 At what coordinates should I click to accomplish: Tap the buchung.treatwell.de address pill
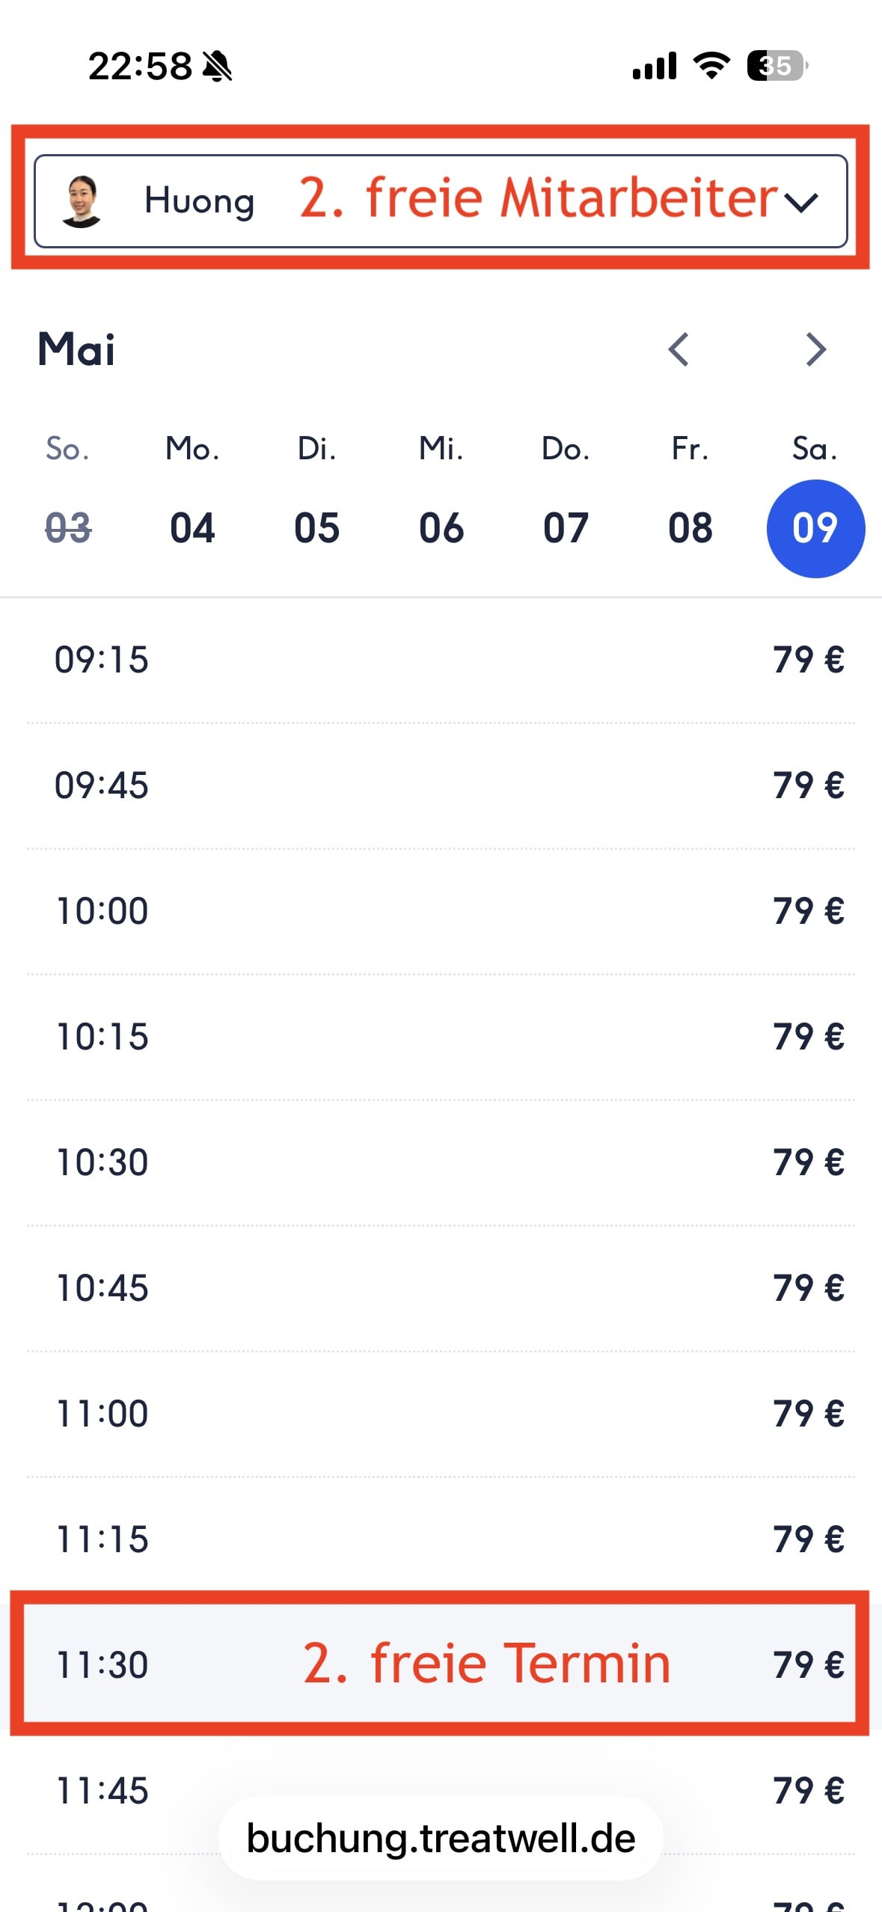pyautogui.click(x=441, y=1839)
